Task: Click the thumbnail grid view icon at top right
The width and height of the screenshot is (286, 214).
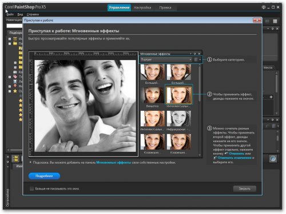Action: pos(275,21)
